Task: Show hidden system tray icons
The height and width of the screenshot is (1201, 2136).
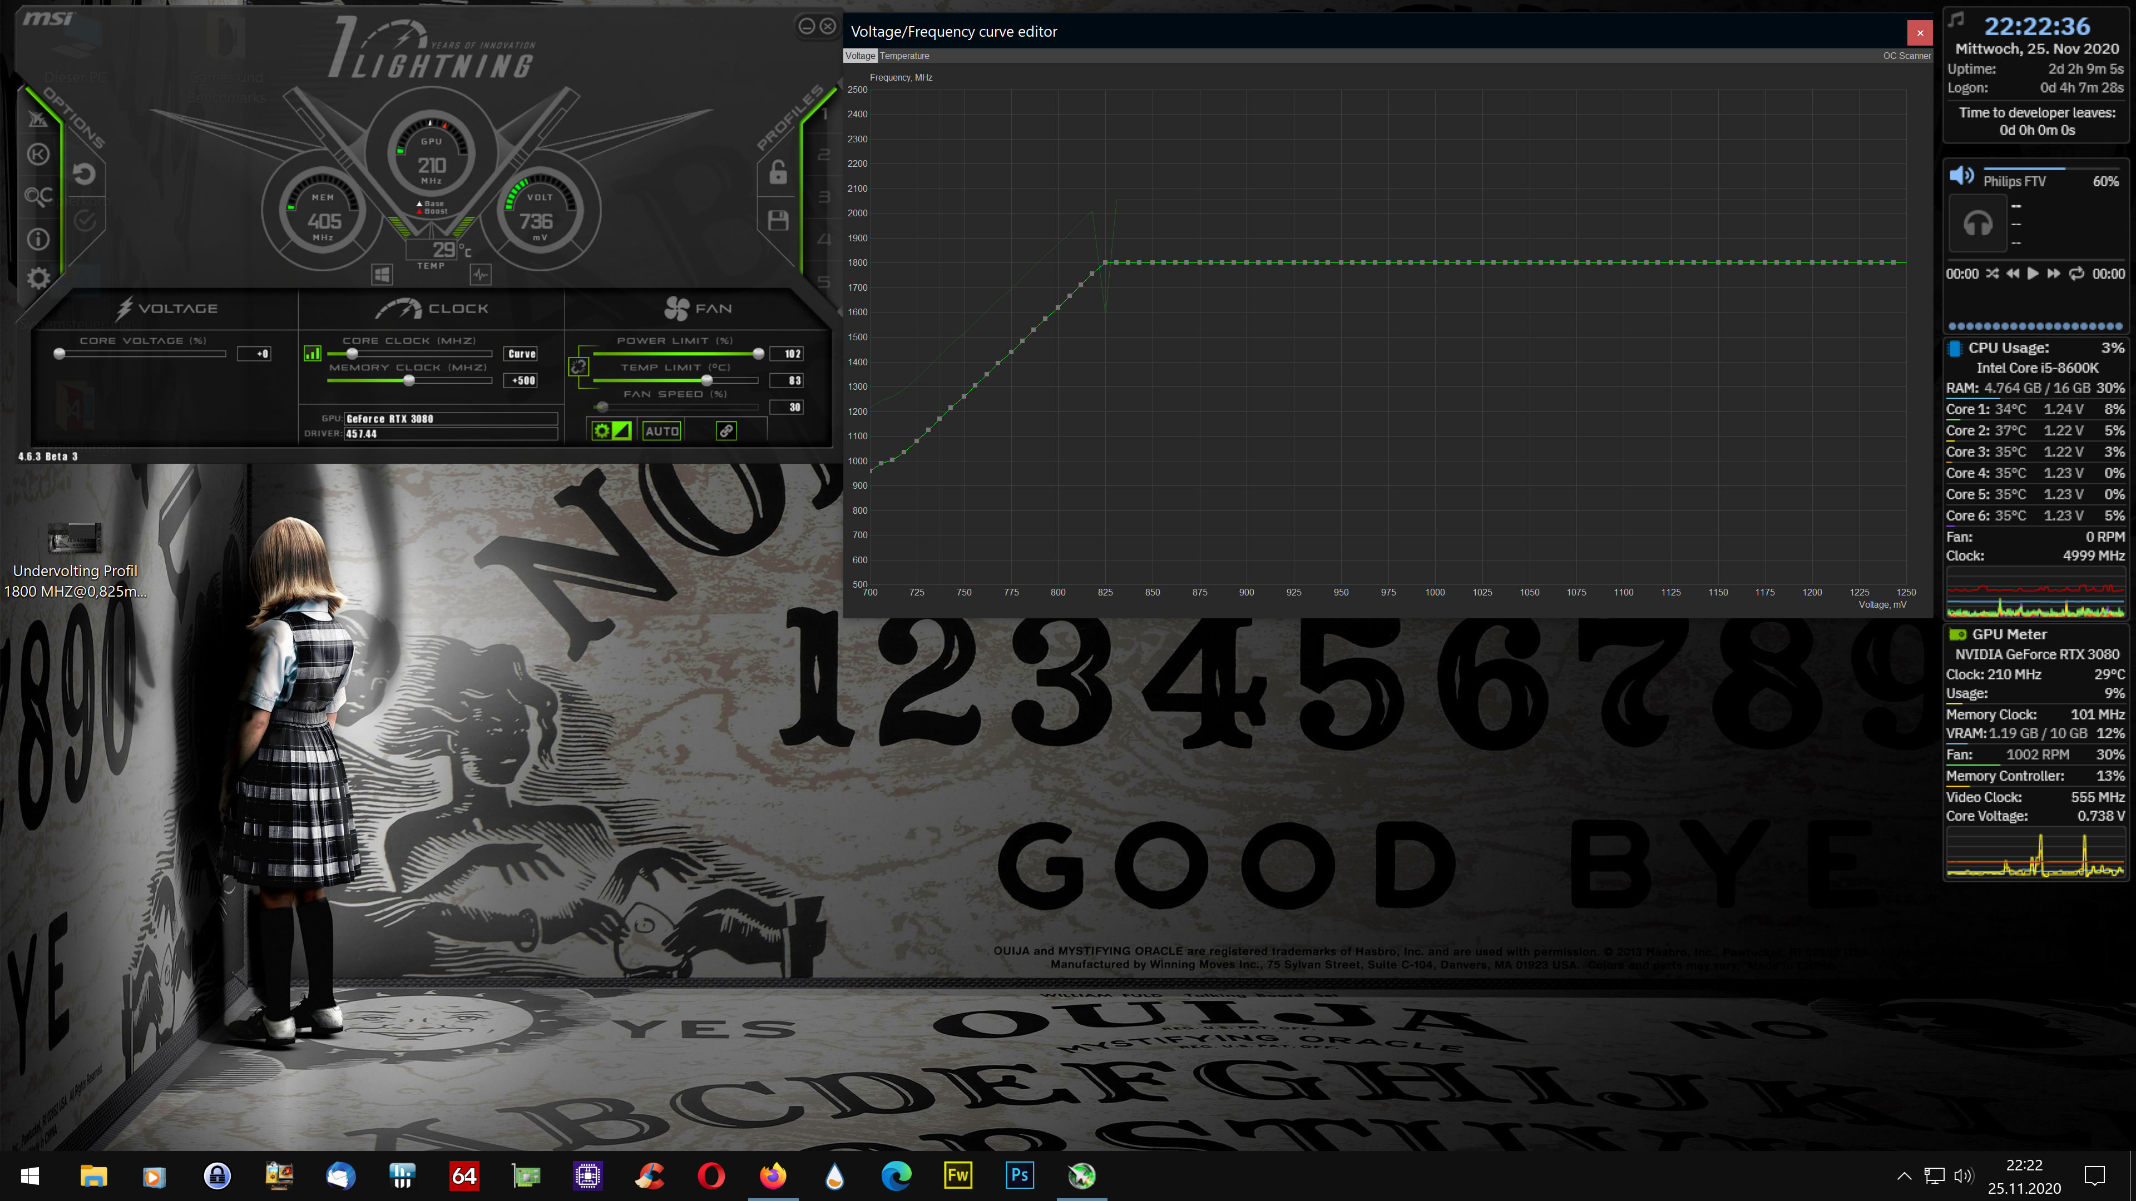Action: pos(1904,1175)
